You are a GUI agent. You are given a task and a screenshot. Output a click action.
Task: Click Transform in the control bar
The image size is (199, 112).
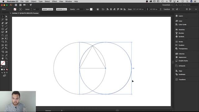167,9
